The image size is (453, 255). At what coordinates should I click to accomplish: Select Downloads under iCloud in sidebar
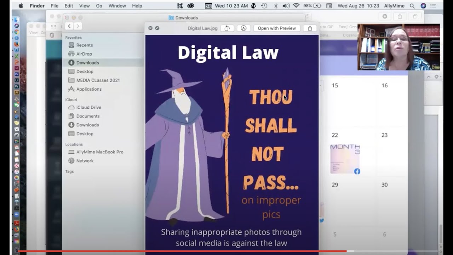pyautogui.click(x=87, y=125)
